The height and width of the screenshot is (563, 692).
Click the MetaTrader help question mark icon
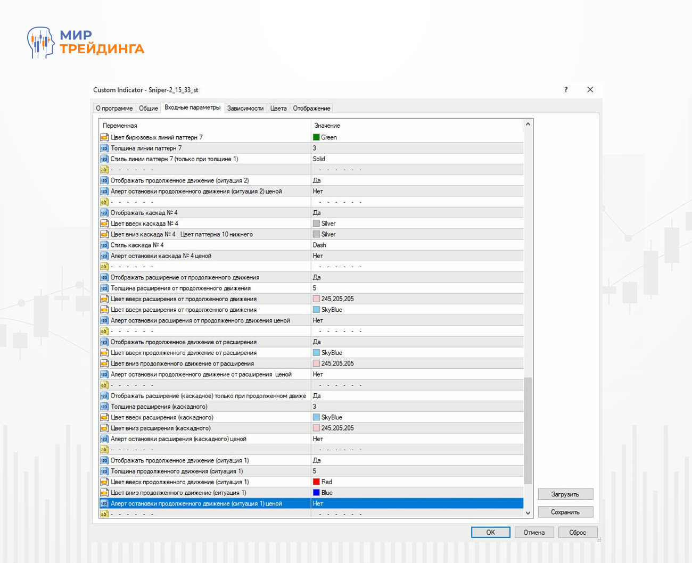point(566,89)
